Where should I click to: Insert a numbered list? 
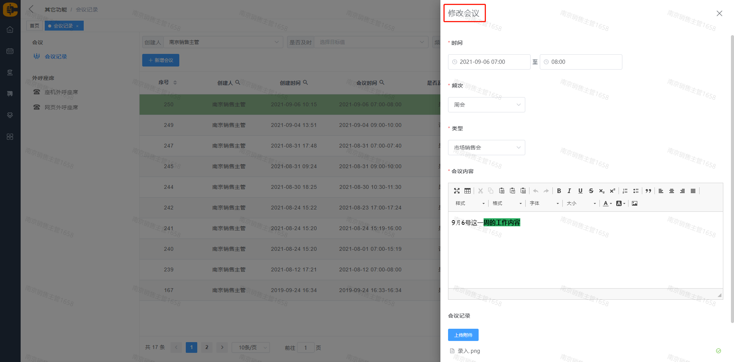(x=625, y=191)
